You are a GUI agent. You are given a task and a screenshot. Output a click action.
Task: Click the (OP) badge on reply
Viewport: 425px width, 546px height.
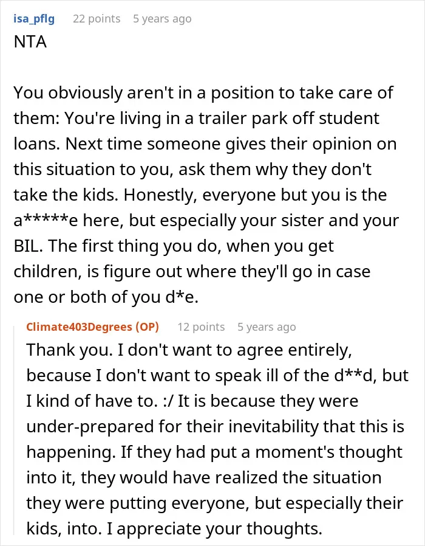click(x=147, y=327)
